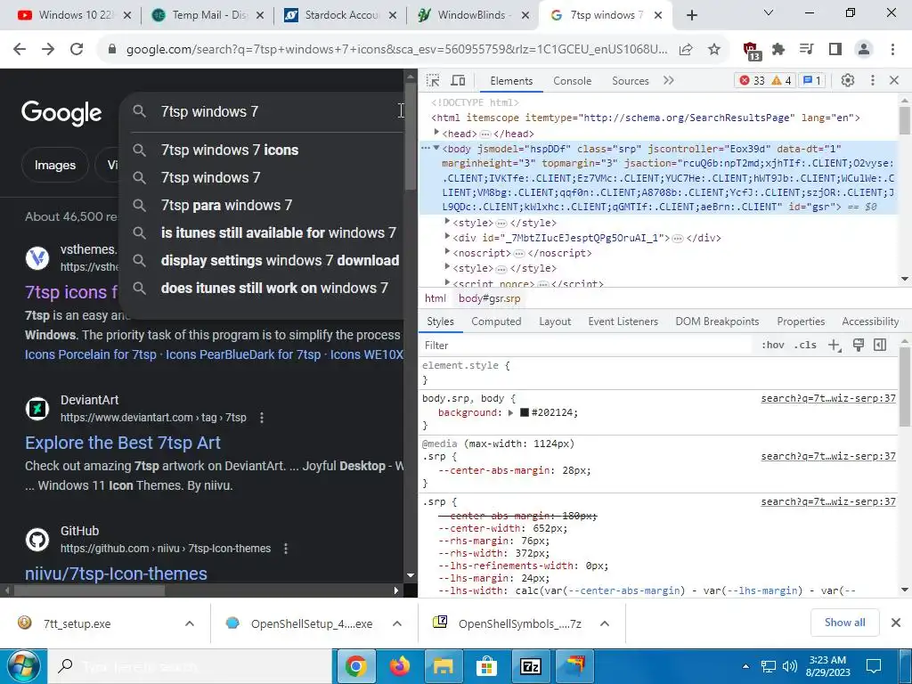
Task: Click the 1 issue message badge
Action: [x=812, y=80]
